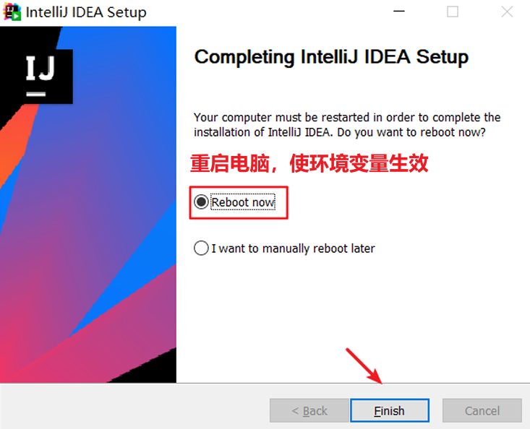530x429 pixels.
Task: Minimize the IntelliJ IDEA Setup window
Action: 398,12
